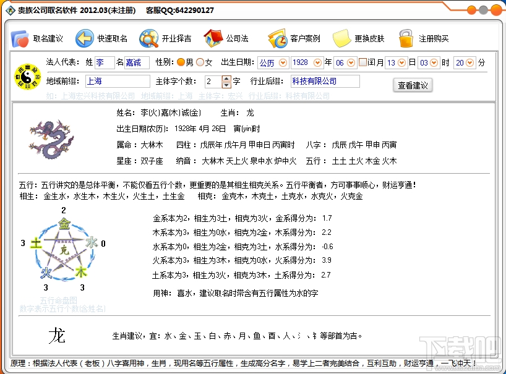The image size is (506, 374).
Task: Click the 生肖建议 recommendation line
Action: 237,336
